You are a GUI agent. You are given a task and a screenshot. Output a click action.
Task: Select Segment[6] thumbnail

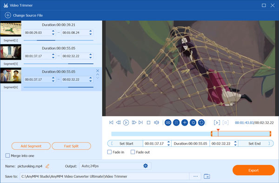(x=11, y=75)
